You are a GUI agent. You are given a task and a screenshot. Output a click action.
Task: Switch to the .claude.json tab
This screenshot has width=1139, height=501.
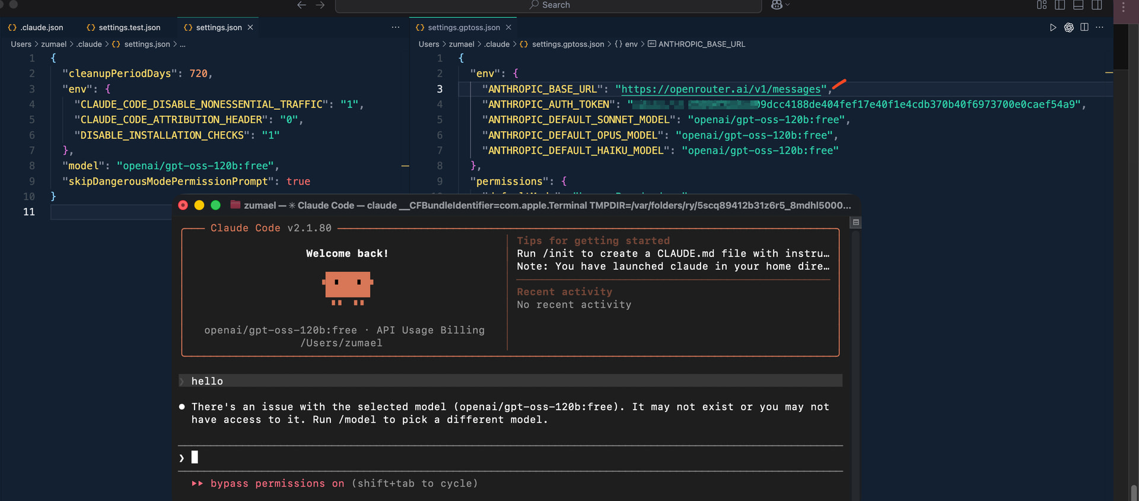pyautogui.click(x=36, y=27)
